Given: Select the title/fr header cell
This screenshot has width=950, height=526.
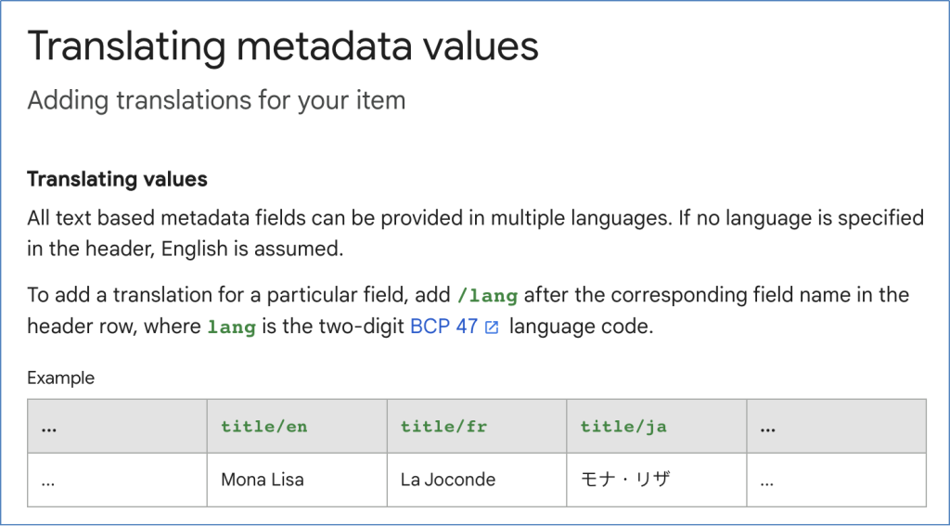Looking at the screenshot, I should [x=477, y=426].
